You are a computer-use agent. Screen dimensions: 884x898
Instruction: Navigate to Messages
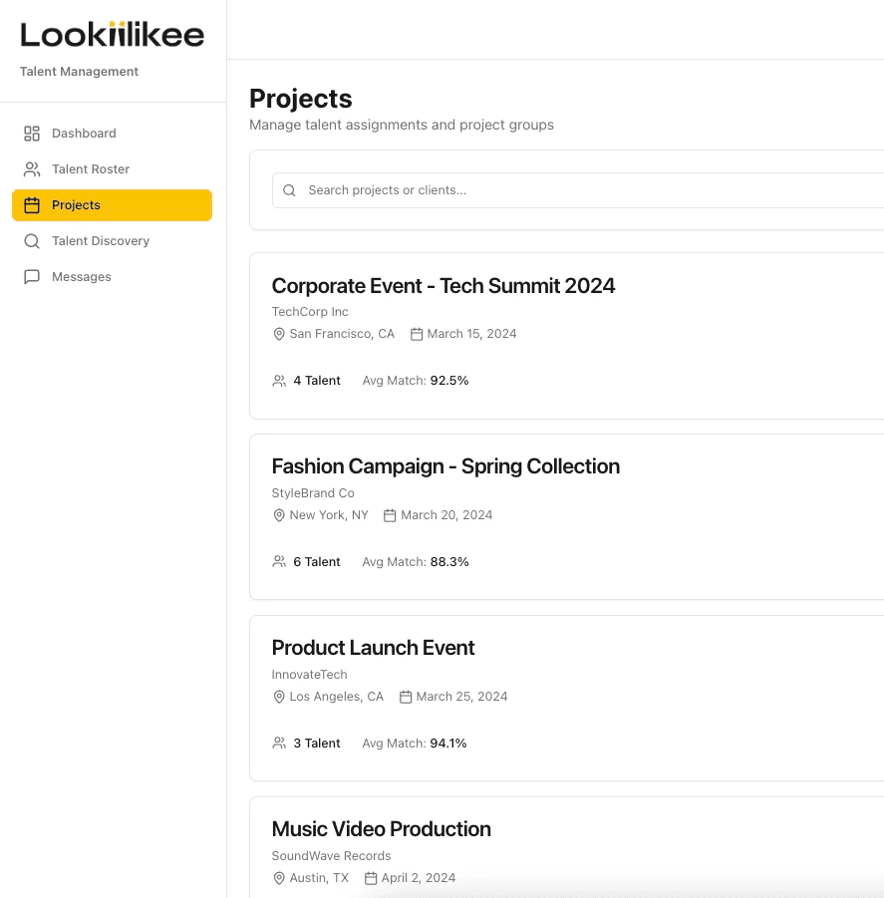[x=82, y=277]
